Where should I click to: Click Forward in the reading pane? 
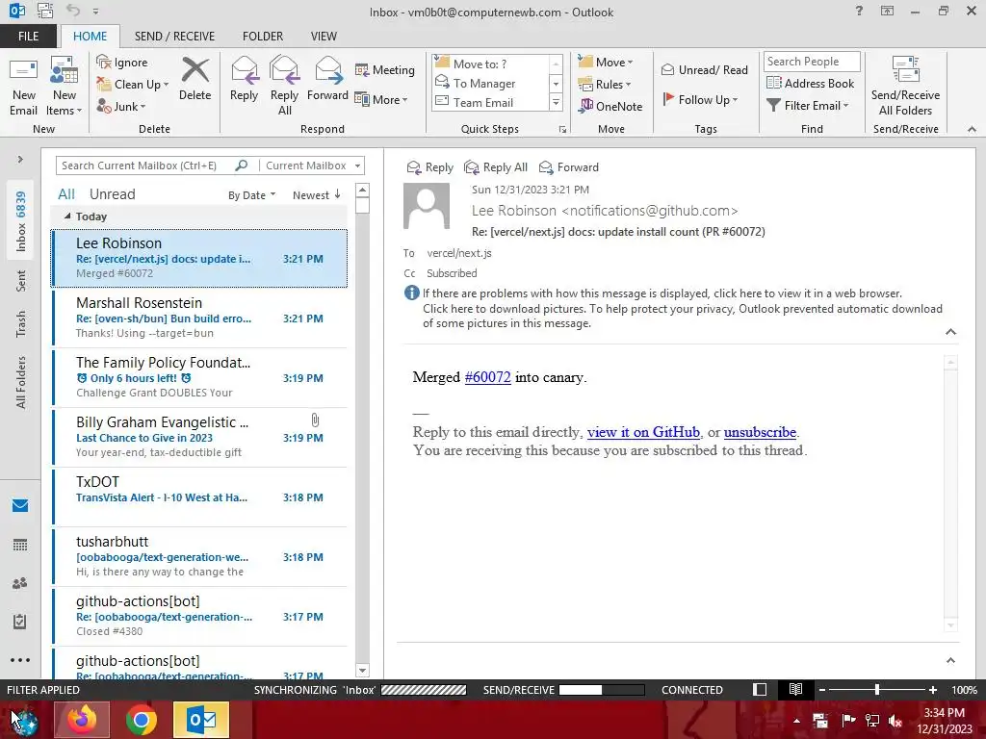point(568,167)
